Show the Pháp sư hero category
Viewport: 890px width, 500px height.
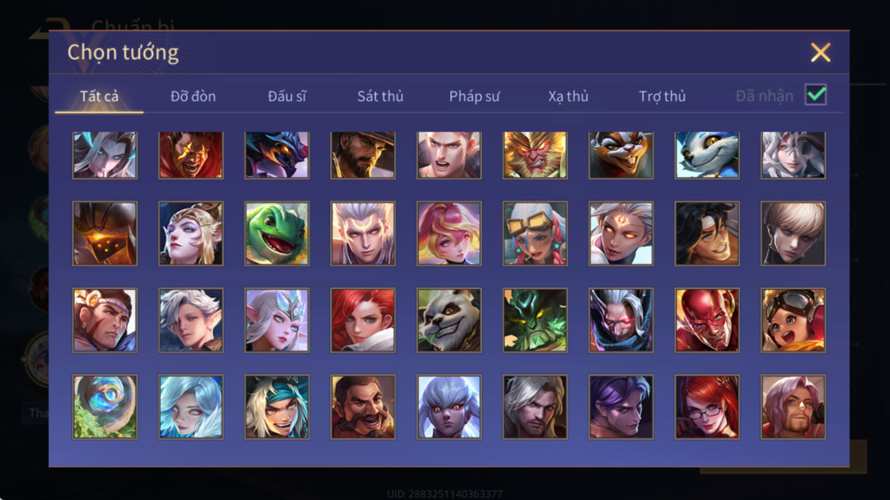(474, 97)
